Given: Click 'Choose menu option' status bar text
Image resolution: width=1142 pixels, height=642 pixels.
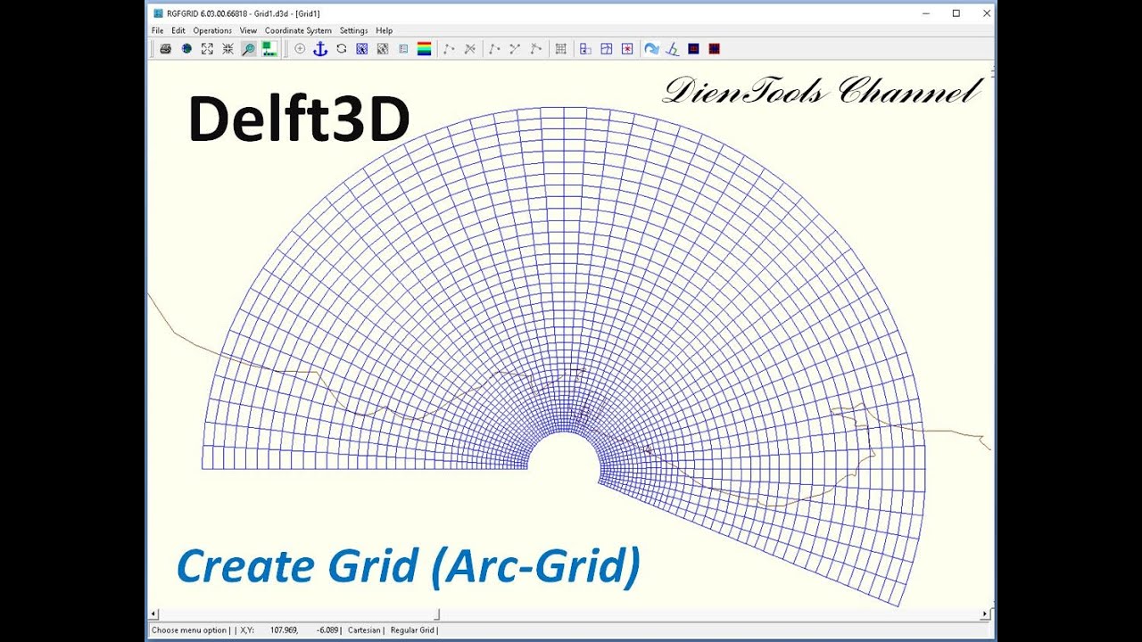Looking at the screenshot, I should click(189, 630).
